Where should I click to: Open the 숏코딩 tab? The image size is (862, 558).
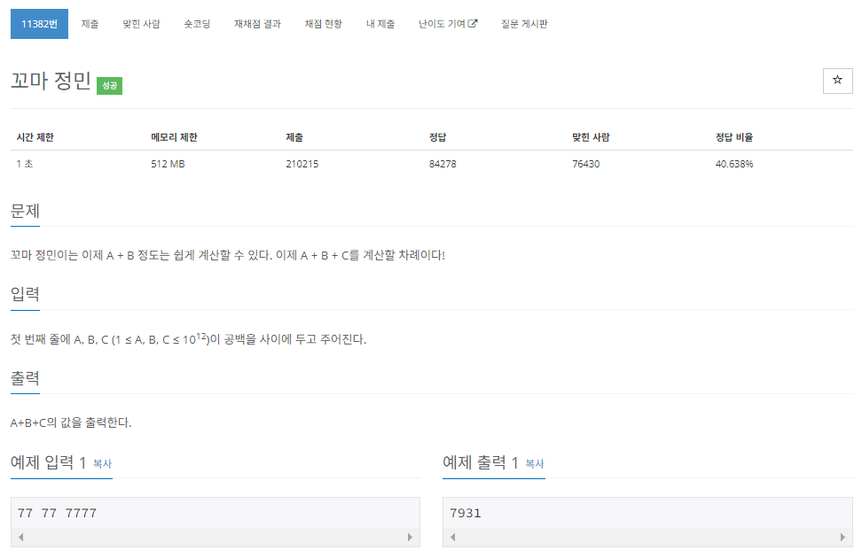[x=197, y=24]
